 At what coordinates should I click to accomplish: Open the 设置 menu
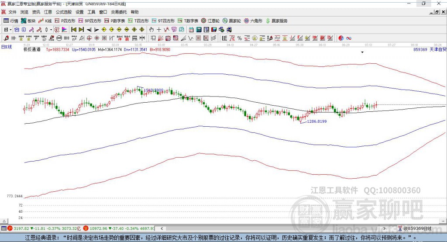79,12
